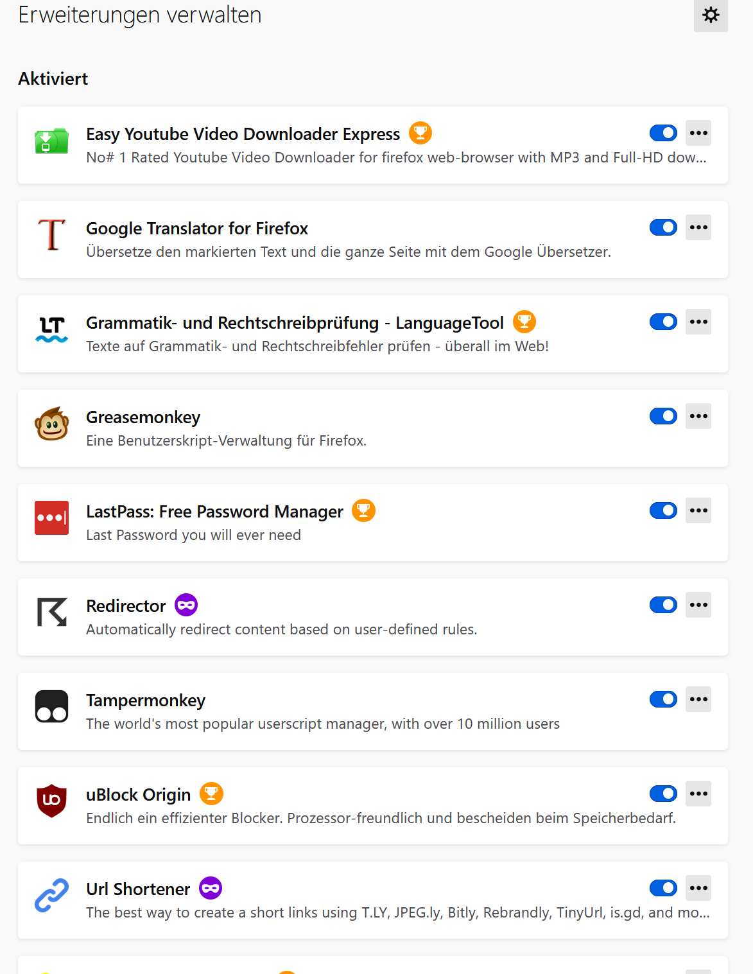
Task: Click the LanguageTool LT icon
Action: 51,329
